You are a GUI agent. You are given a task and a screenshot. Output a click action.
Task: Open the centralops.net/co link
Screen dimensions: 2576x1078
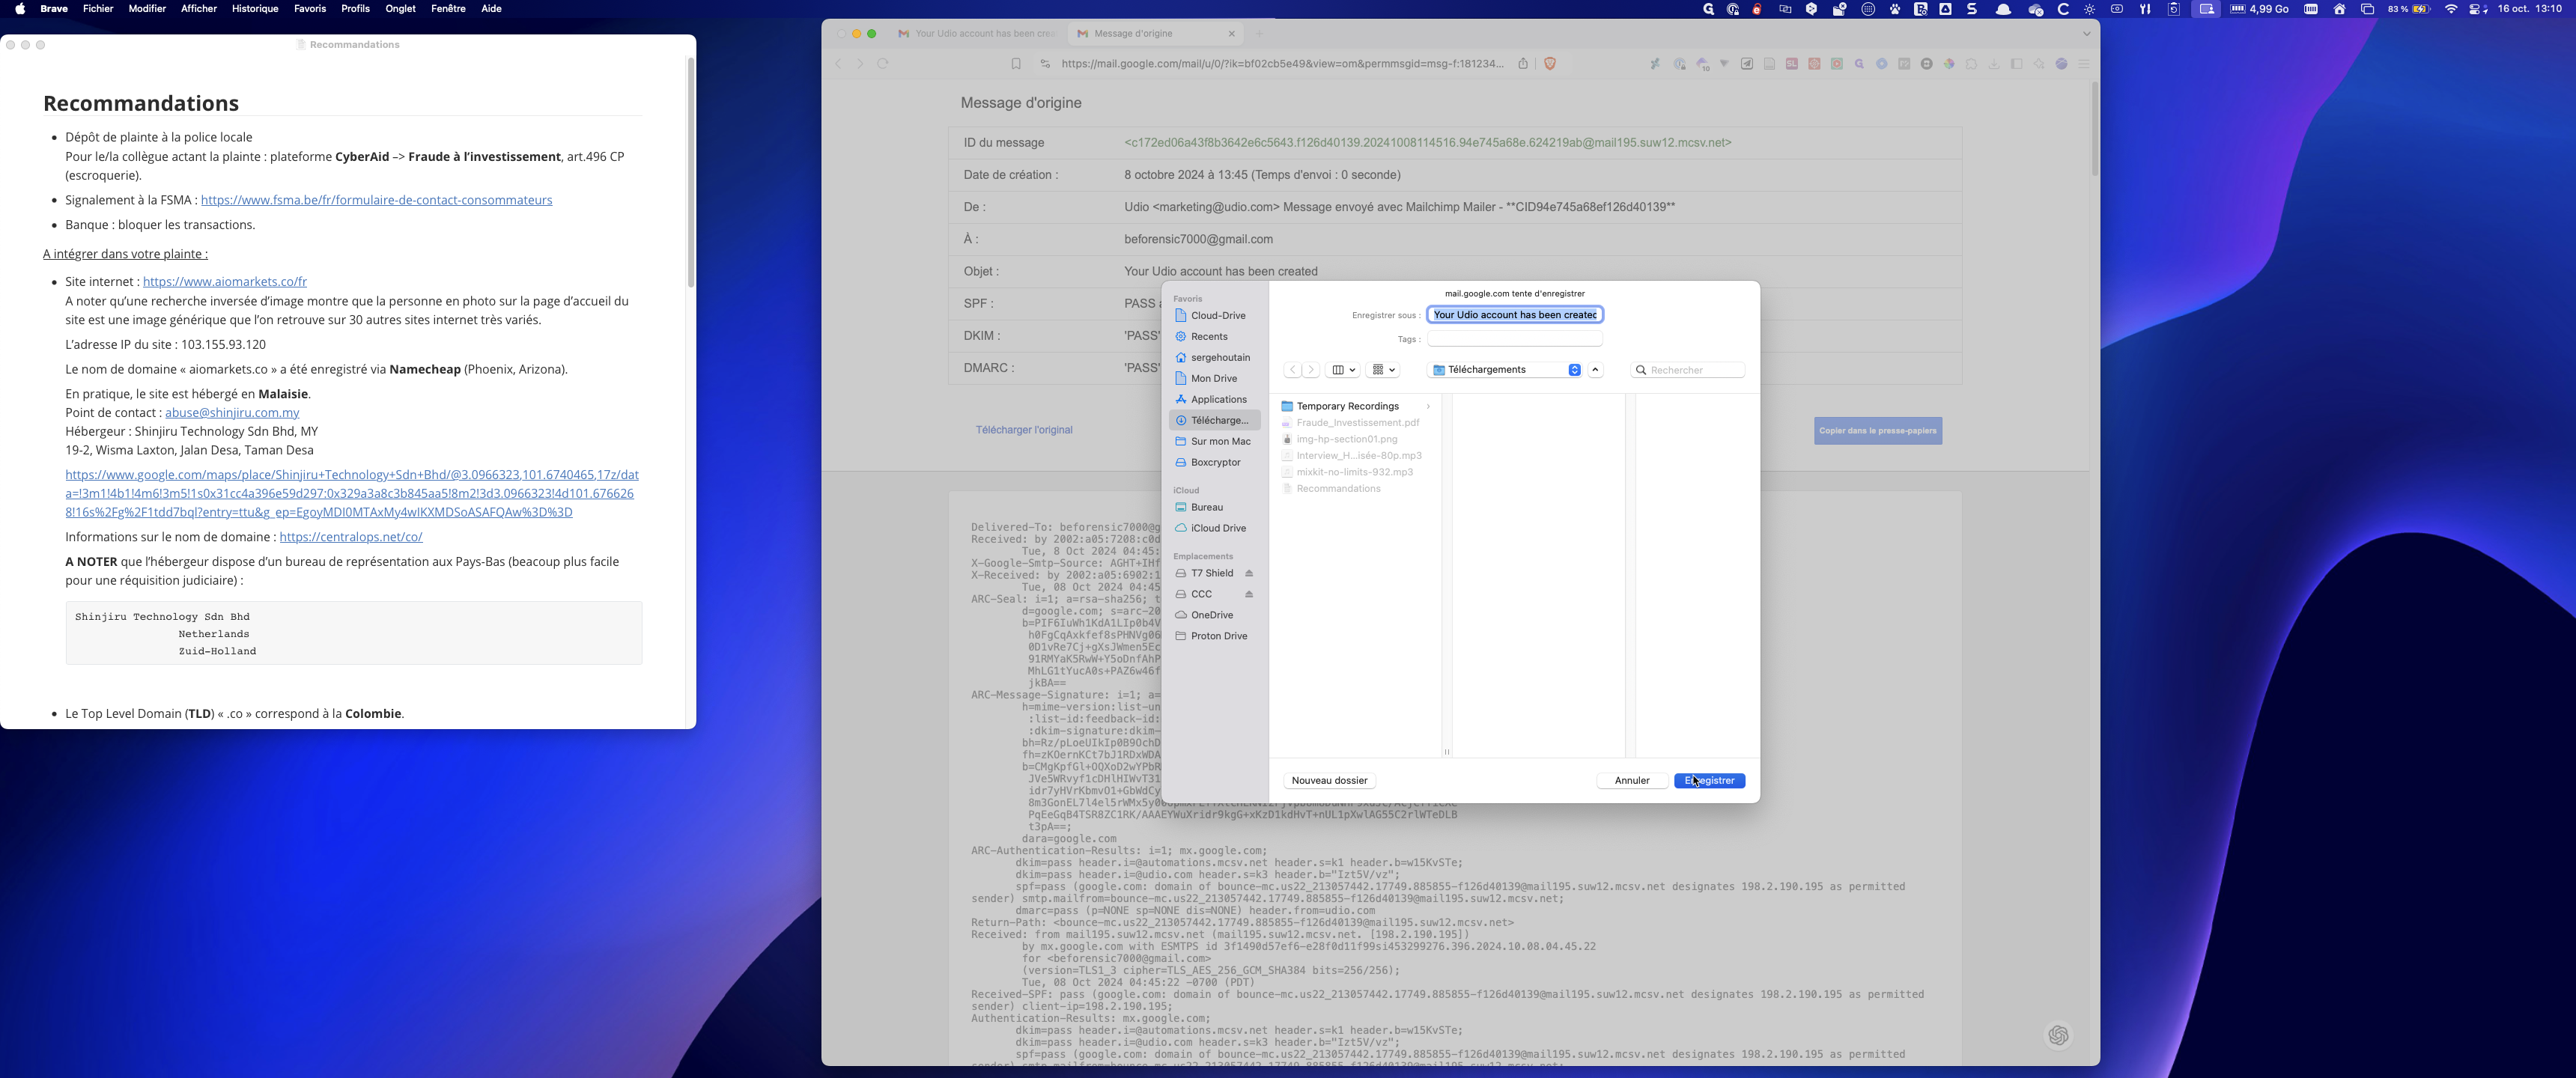click(x=351, y=537)
